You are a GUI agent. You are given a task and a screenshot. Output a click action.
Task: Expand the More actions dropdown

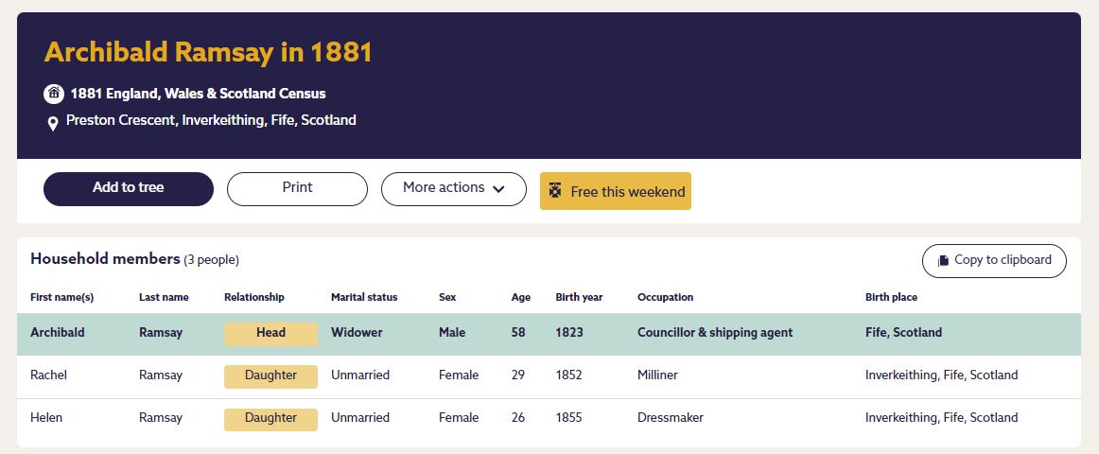point(453,188)
